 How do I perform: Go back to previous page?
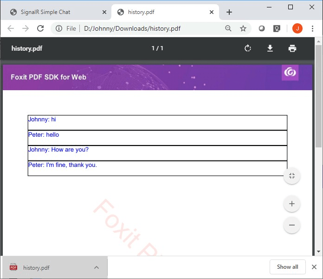(11, 28)
